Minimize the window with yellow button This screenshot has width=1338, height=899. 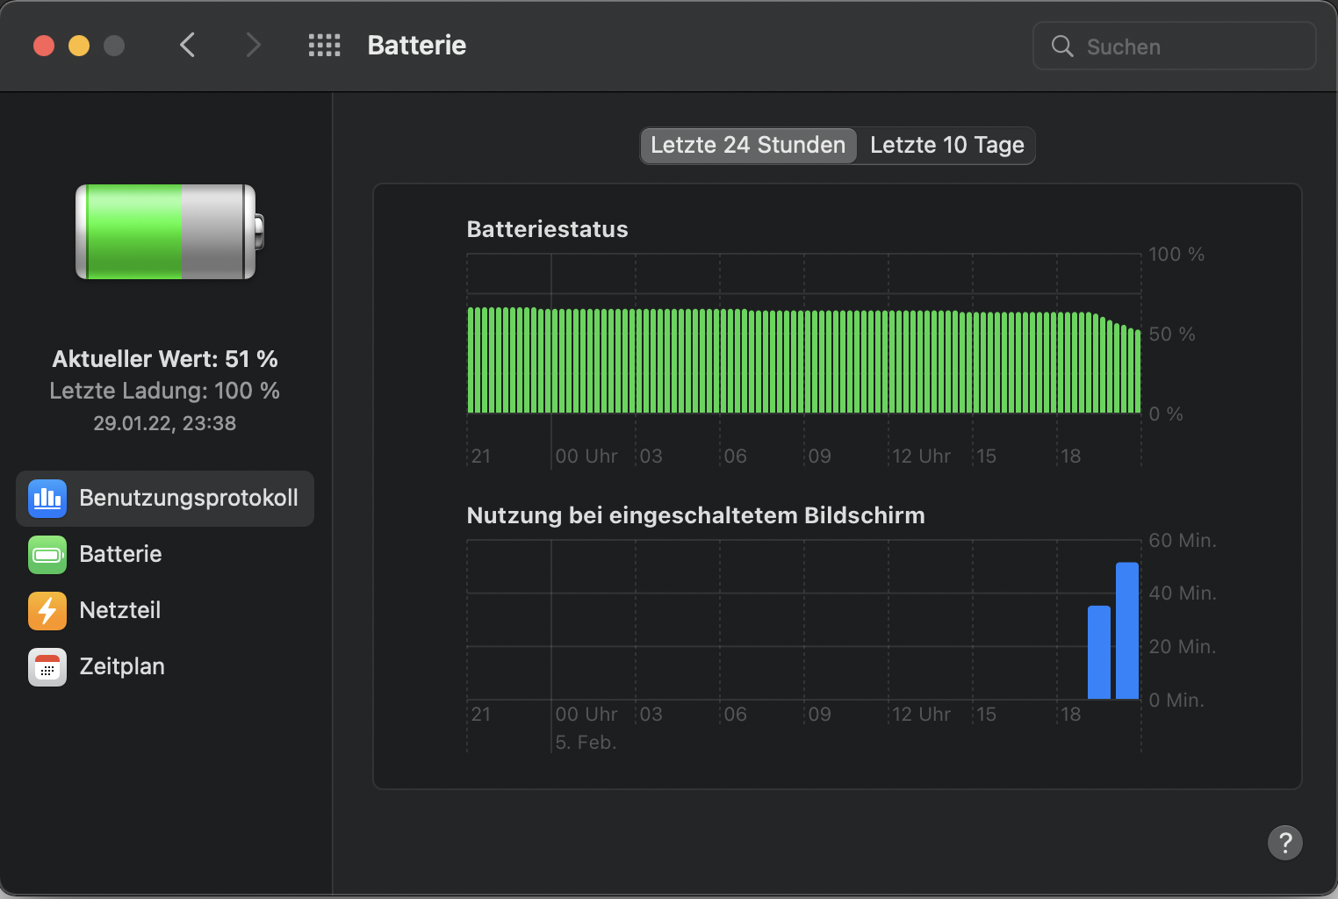pos(79,46)
